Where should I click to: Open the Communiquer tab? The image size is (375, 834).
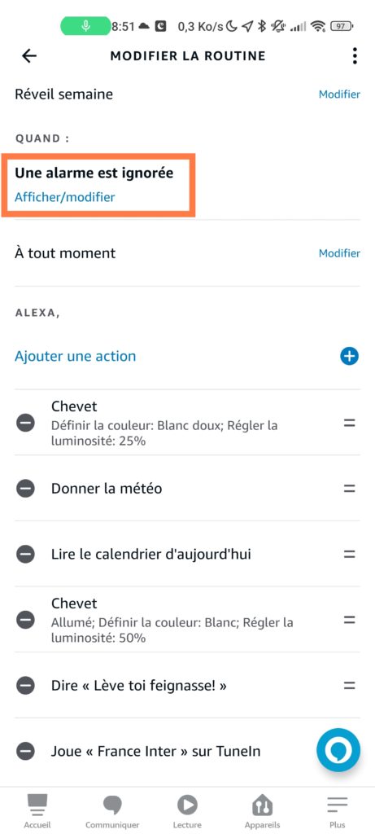pyautogui.click(x=112, y=810)
